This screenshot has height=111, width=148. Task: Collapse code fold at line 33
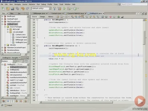pyautogui.click(x=37, y=46)
